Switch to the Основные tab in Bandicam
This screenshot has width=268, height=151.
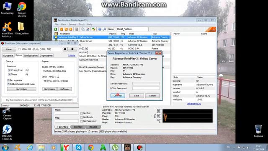click(x=8, y=56)
